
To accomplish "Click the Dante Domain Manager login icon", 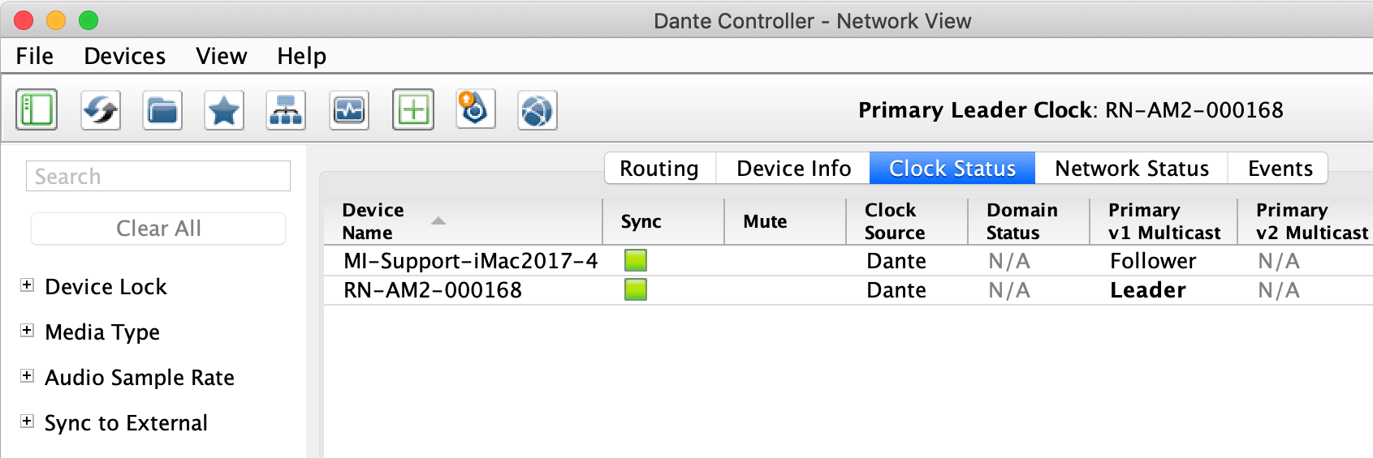I will 475,109.
